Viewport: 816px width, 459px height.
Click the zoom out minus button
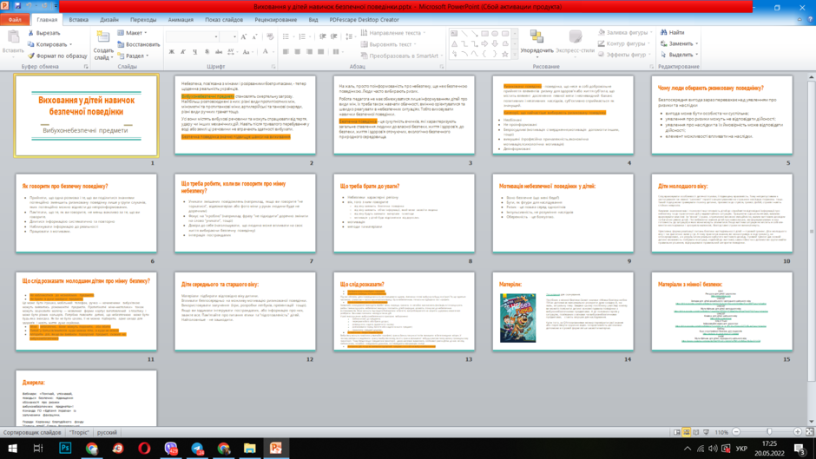736,432
